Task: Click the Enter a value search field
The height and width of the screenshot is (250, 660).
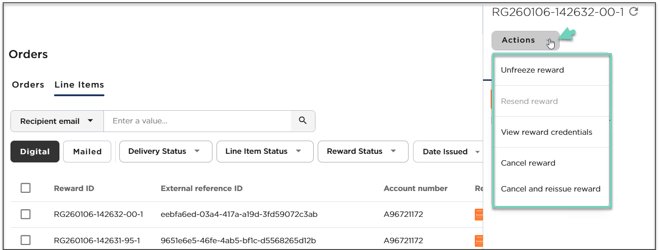Action: click(197, 121)
